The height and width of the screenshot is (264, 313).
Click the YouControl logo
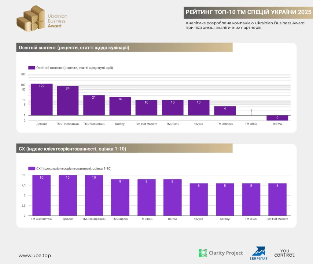(x=285, y=253)
